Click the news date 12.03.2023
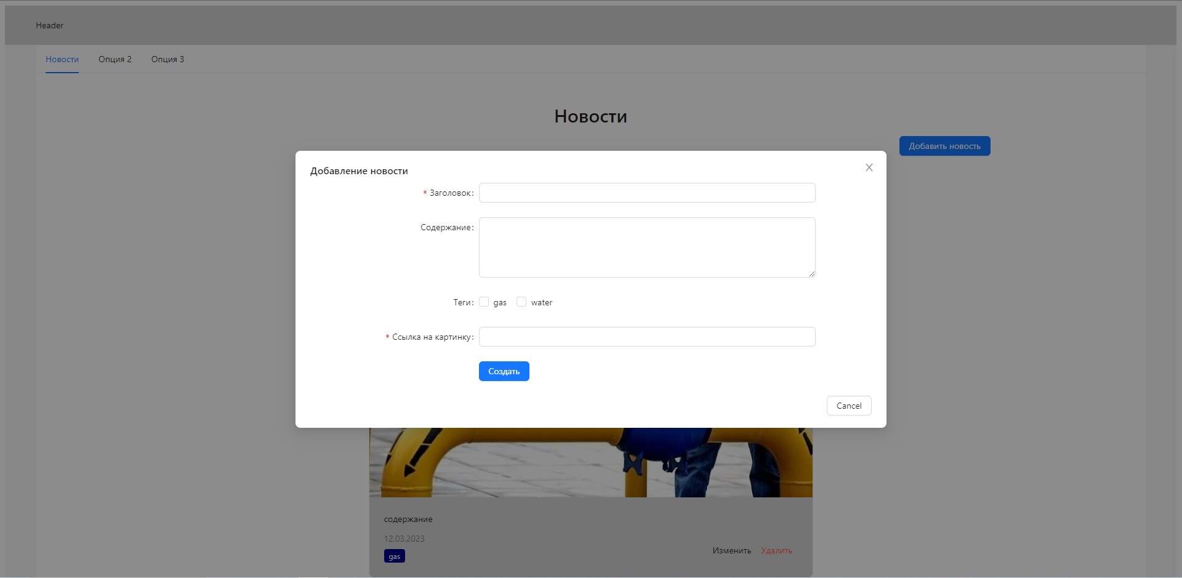The image size is (1182, 578). coord(404,538)
